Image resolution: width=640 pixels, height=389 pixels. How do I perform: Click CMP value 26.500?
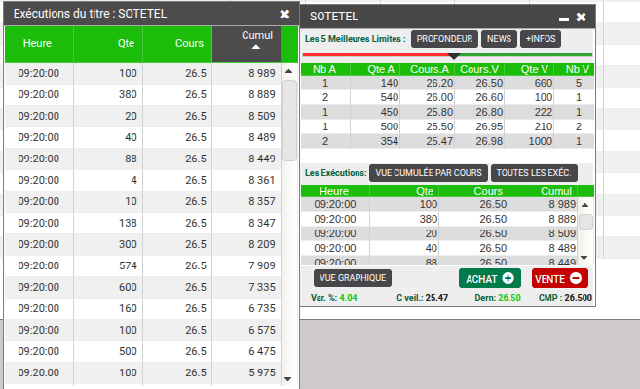[x=578, y=298]
